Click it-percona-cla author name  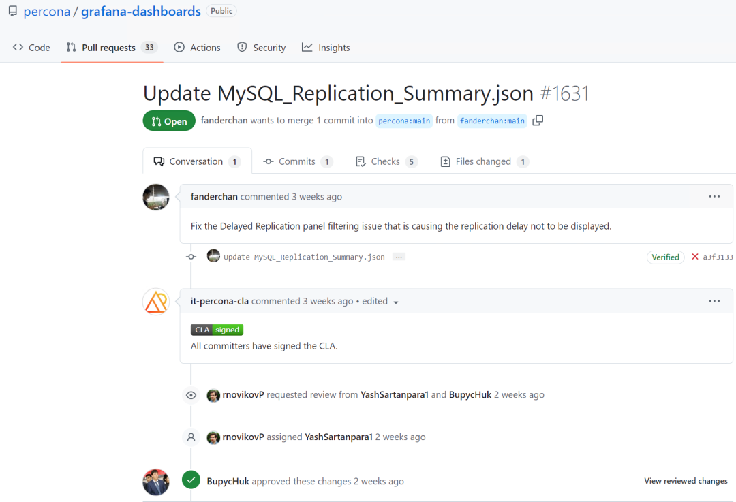219,301
